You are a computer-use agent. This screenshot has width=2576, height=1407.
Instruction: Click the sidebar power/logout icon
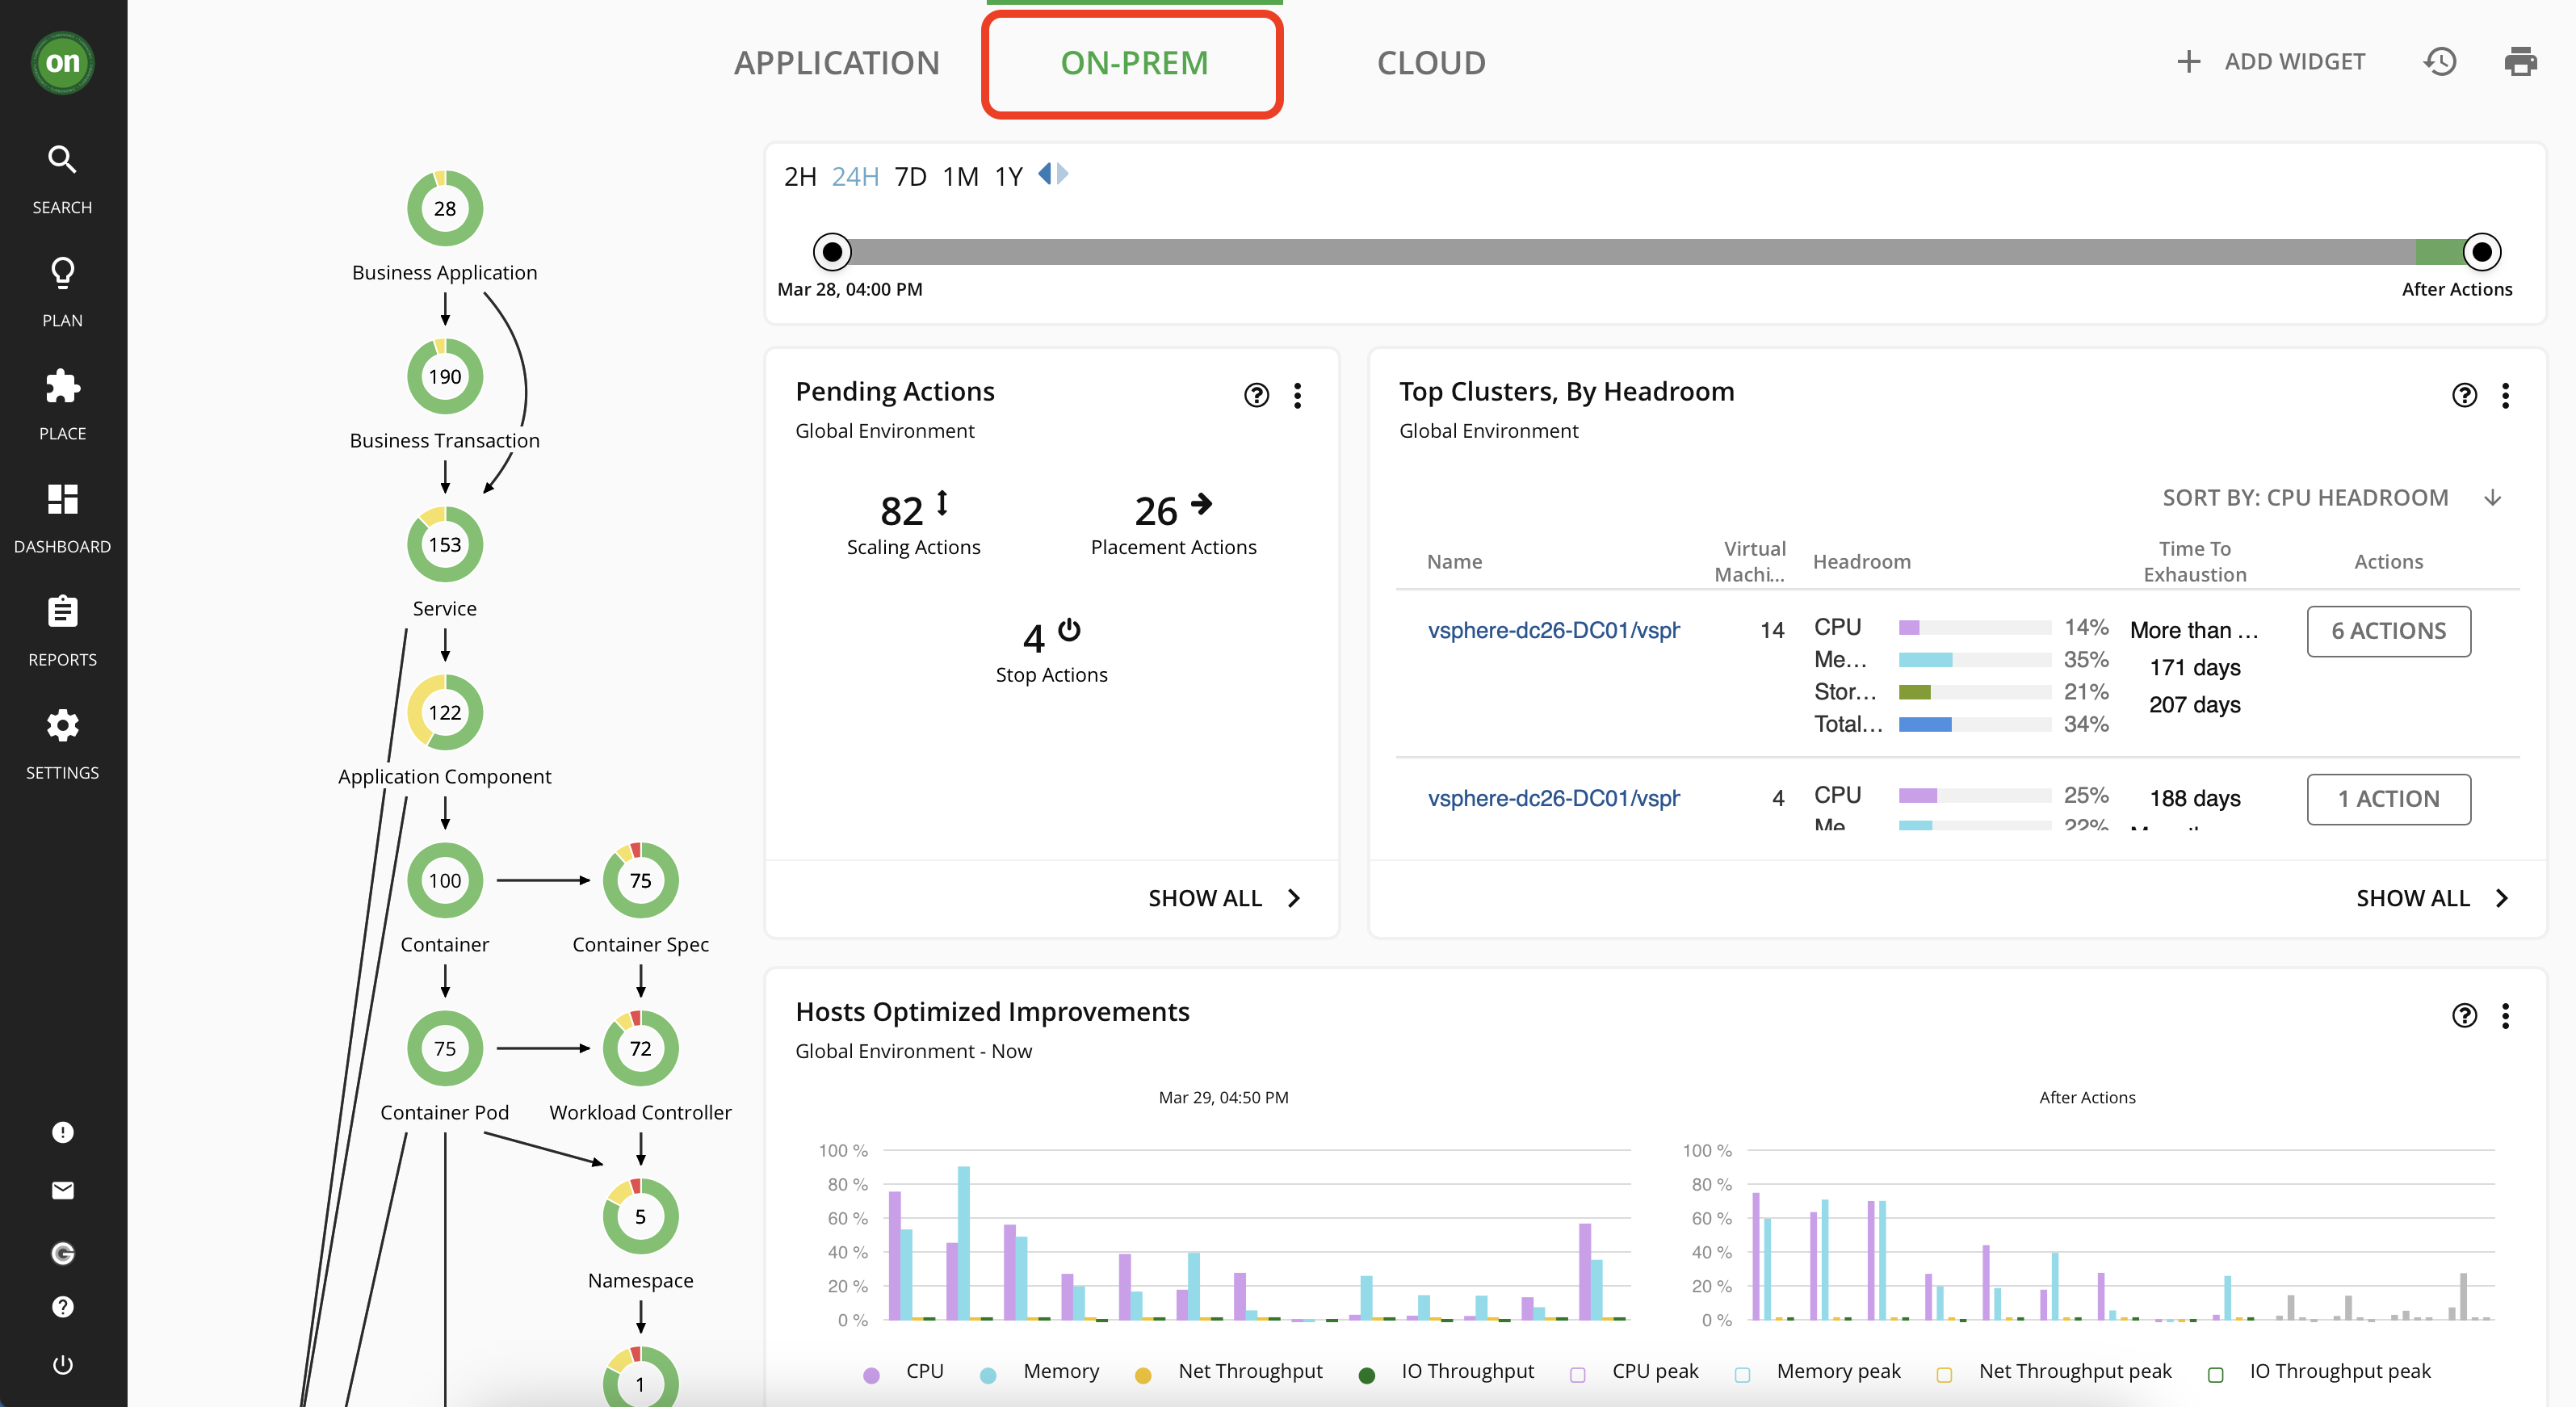pyautogui.click(x=62, y=1364)
